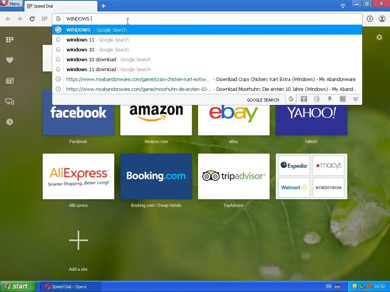Click the address bar containing WINDOWS

pos(207,19)
